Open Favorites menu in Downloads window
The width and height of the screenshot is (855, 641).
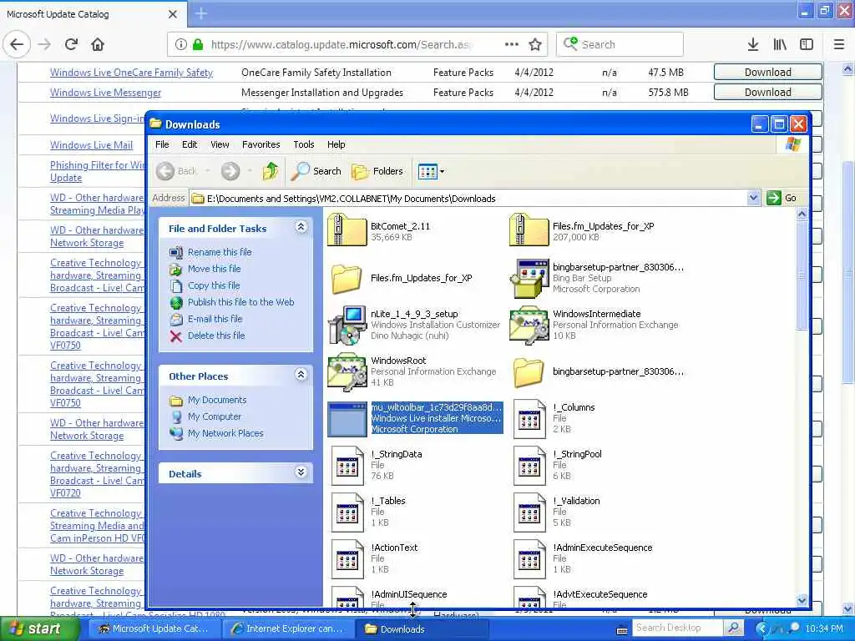(261, 144)
